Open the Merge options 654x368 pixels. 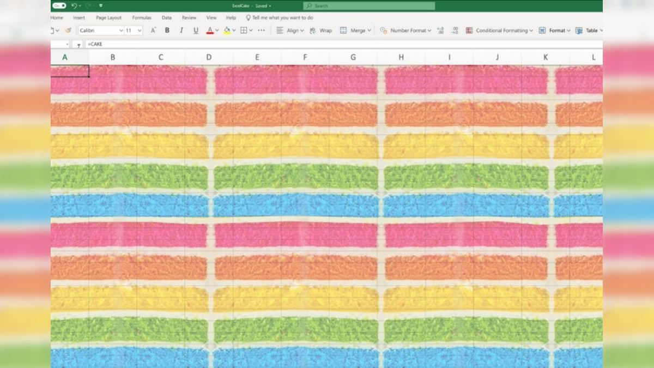355,31
